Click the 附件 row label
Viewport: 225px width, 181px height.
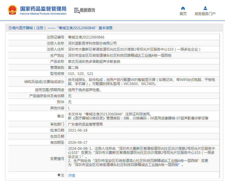[x=61, y=102]
